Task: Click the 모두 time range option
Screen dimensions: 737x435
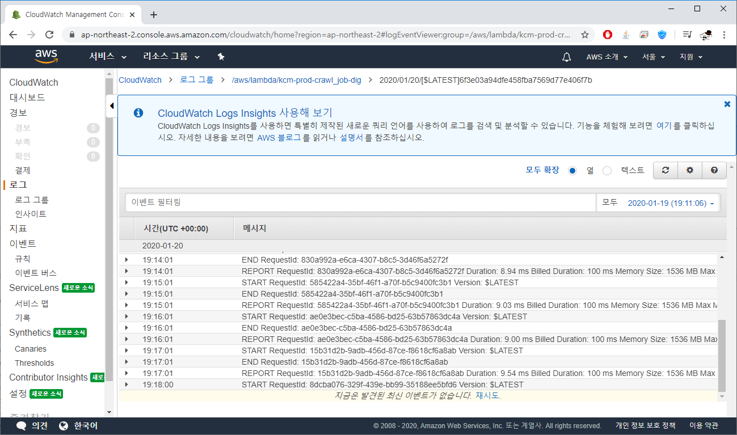Action: (x=609, y=202)
